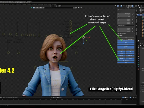144x108 pixels.
Task: Select rendered viewport shading mode
Action: tap(133, 6)
